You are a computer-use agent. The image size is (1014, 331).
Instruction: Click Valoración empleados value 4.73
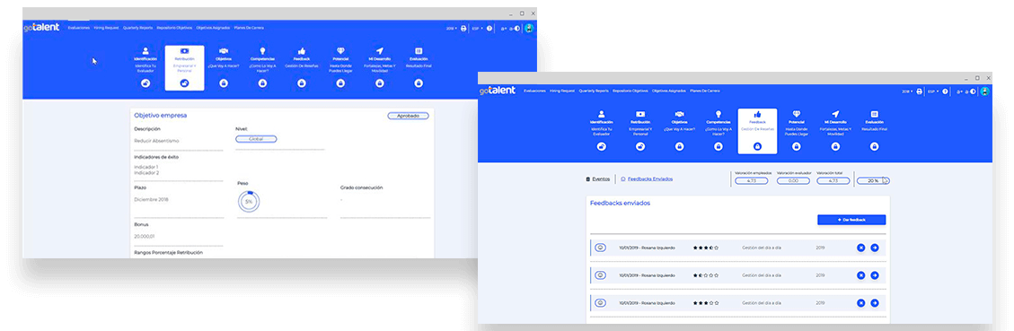click(x=752, y=181)
